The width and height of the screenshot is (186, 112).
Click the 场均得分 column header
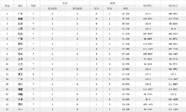tap(148, 6)
